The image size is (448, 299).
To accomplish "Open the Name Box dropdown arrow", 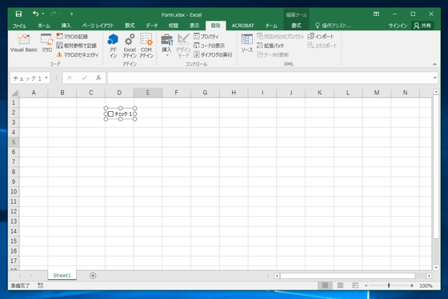I will 46,78.
